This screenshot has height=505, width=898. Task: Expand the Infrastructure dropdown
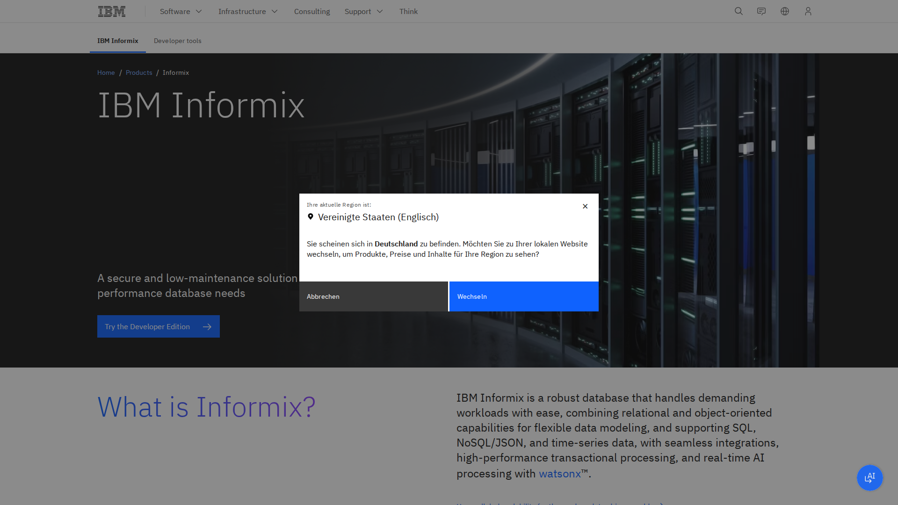pyautogui.click(x=248, y=11)
